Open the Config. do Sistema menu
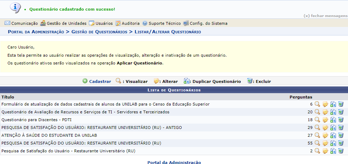348x164 pixels. pos(205,23)
